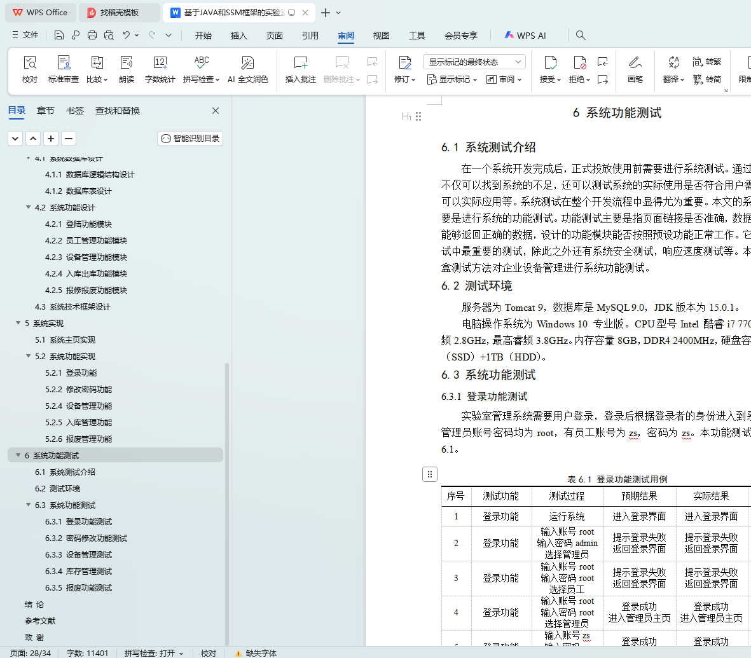Click the 缺失字体 missing font warning
The width and height of the screenshot is (751, 658).
coord(256,653)
